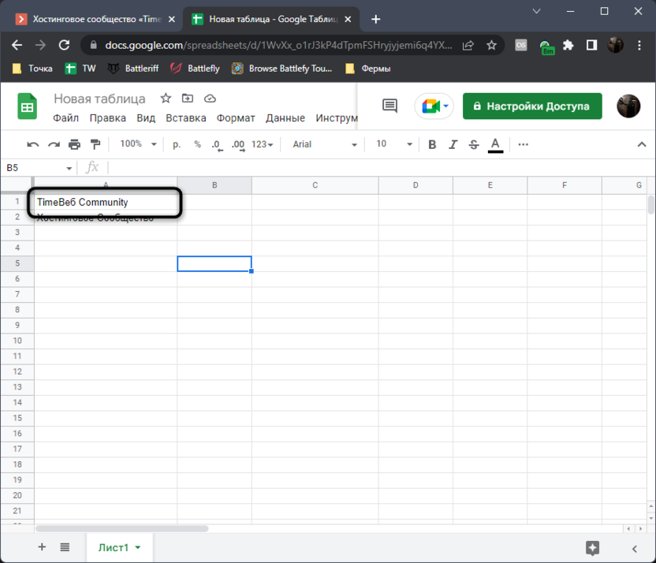Toggle strikethrough formatting

473,144
